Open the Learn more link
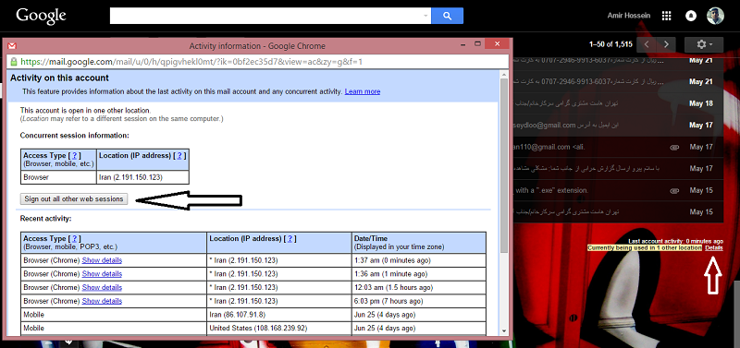 pyautogui.click(x=362, y=91)
